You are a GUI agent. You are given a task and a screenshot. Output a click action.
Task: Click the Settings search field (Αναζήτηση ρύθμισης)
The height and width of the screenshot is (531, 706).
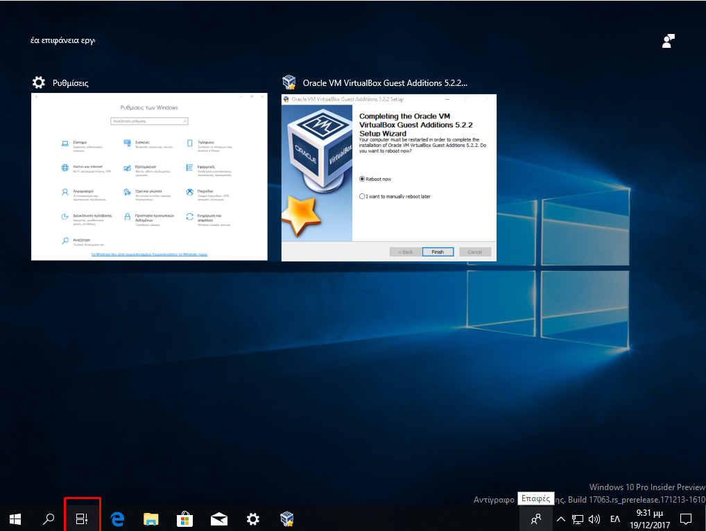pos(149,121)
